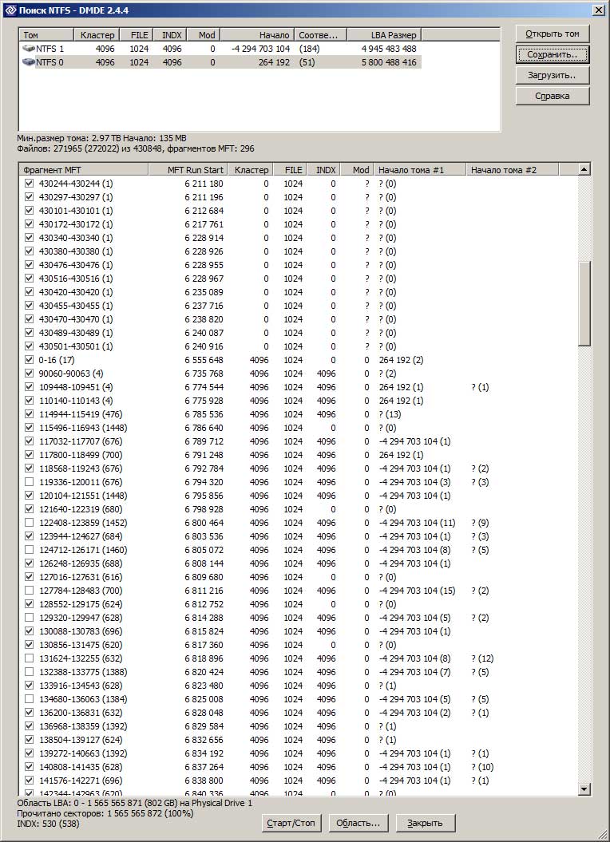Image resolution: width=610 pixels, height=842 pixels.
Task: Close the DMDE NTFS search window
Action: 598,10
